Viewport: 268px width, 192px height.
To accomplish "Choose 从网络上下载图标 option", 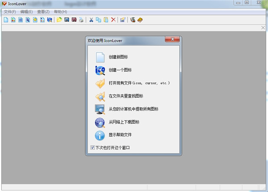I will [x=123, y=122].
